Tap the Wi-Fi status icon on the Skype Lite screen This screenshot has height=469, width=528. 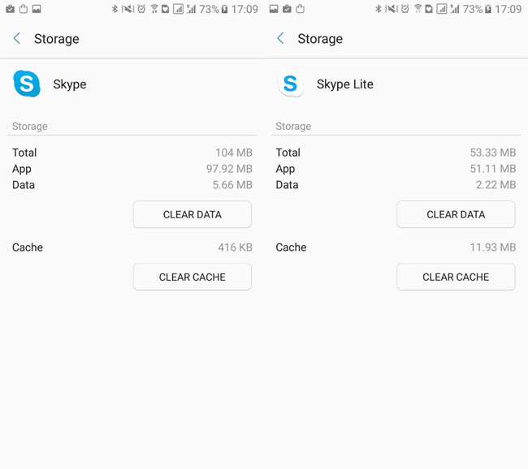[418, 9]
